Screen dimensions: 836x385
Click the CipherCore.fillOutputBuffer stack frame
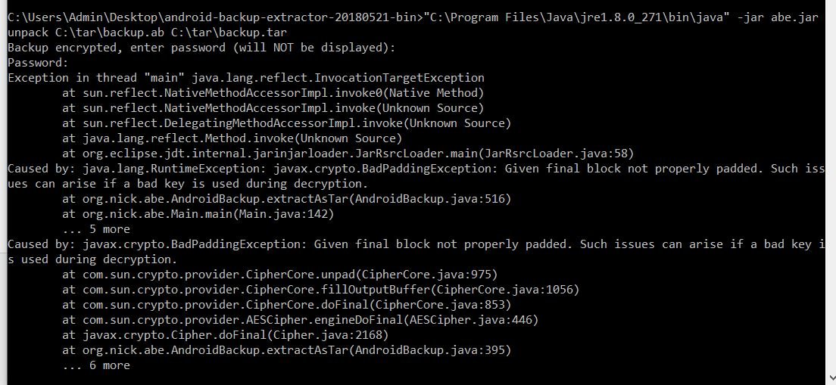coord(320,290)
